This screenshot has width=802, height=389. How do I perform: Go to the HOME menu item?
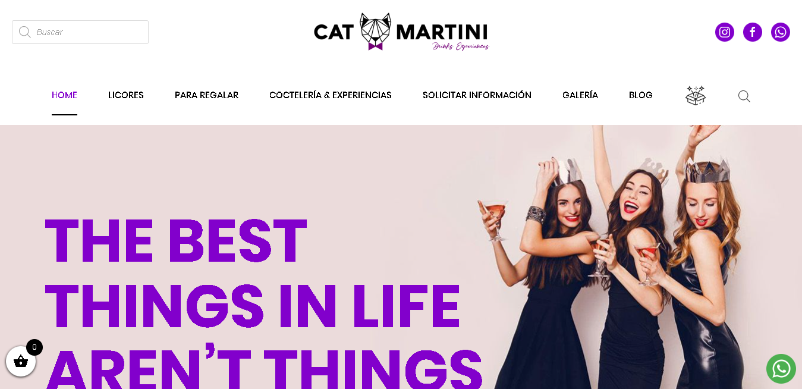pos(64,95)
